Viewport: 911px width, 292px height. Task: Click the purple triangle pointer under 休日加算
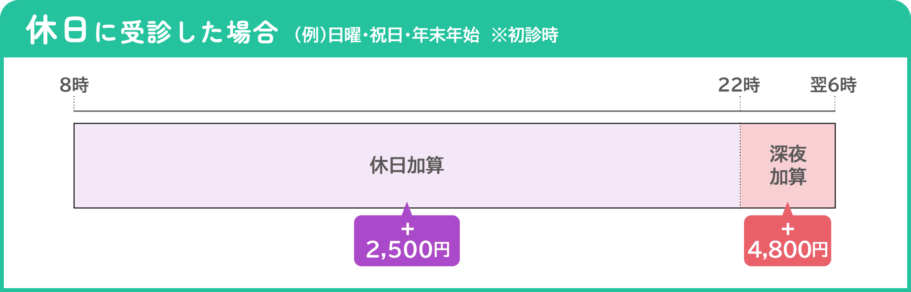[x=407, y=210]
